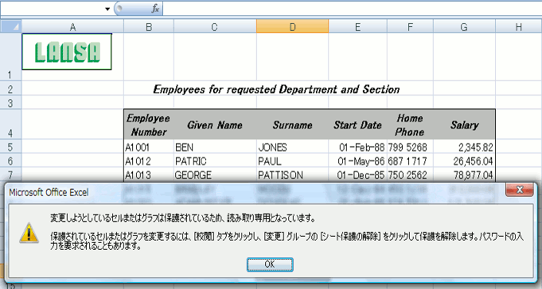Click the 'Home Phone' header cell
542x289 pixels.
click(x=410, y=125)
